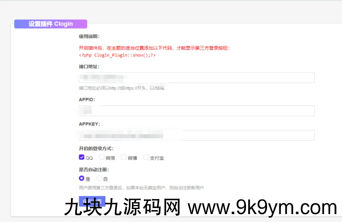342x222 pixels.
Task: Click the 是否自动注册 section label
Action: click(x=94, y=169)
